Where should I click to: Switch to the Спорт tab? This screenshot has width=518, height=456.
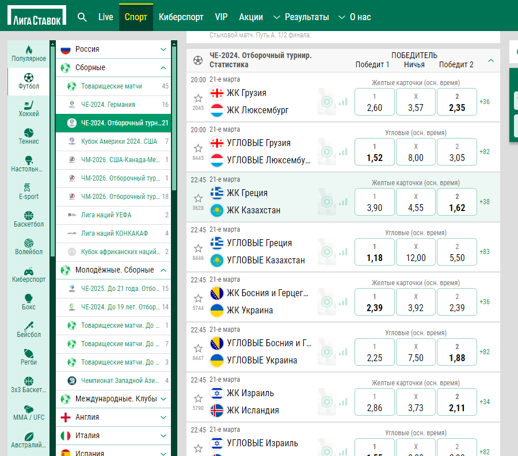pyautogui.click(x=136, y=17)
